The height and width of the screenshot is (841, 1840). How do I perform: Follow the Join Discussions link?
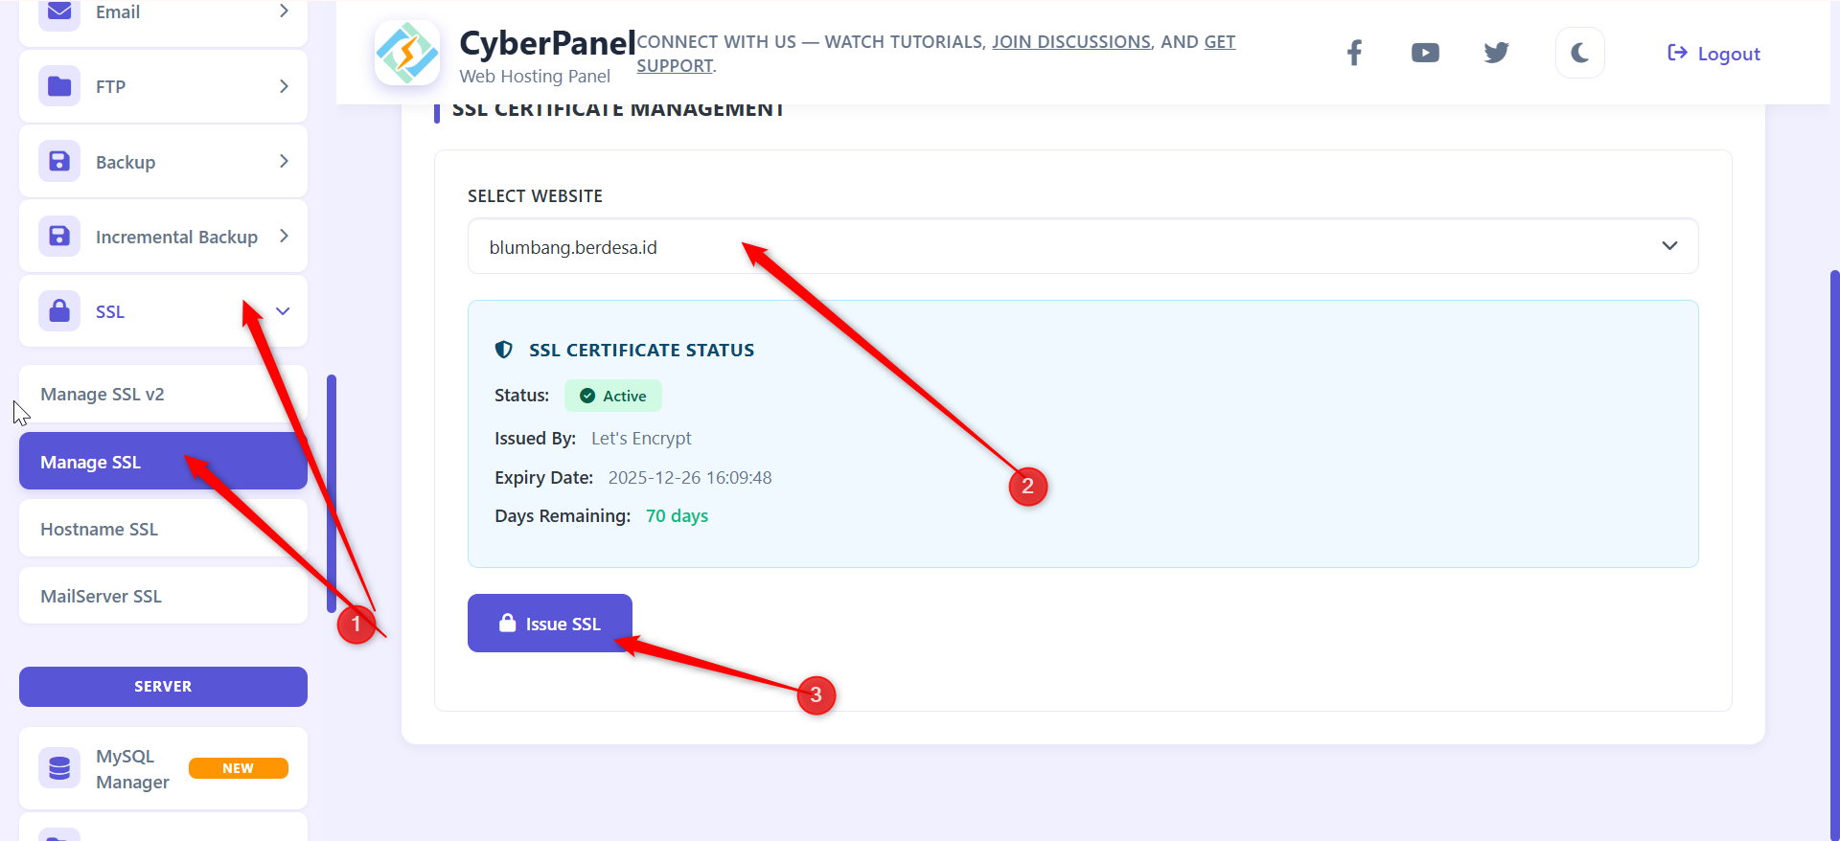tap(1070, 42)
